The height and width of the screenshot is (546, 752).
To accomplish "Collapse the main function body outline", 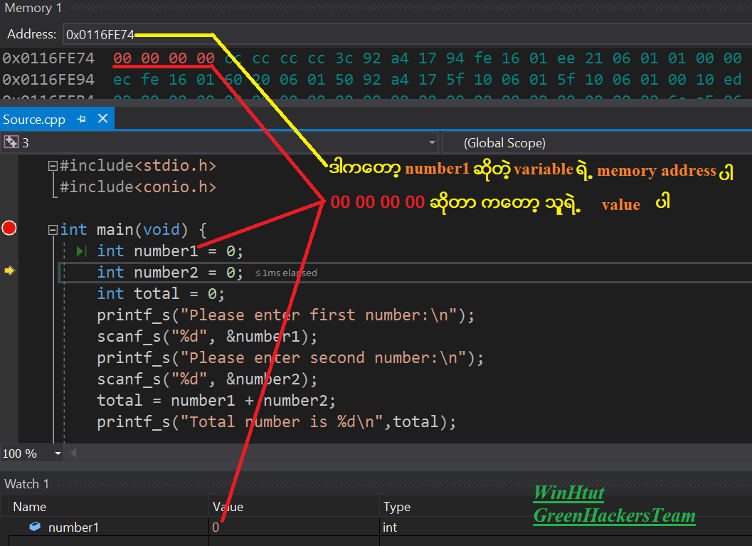I will [x=53, y=229].
